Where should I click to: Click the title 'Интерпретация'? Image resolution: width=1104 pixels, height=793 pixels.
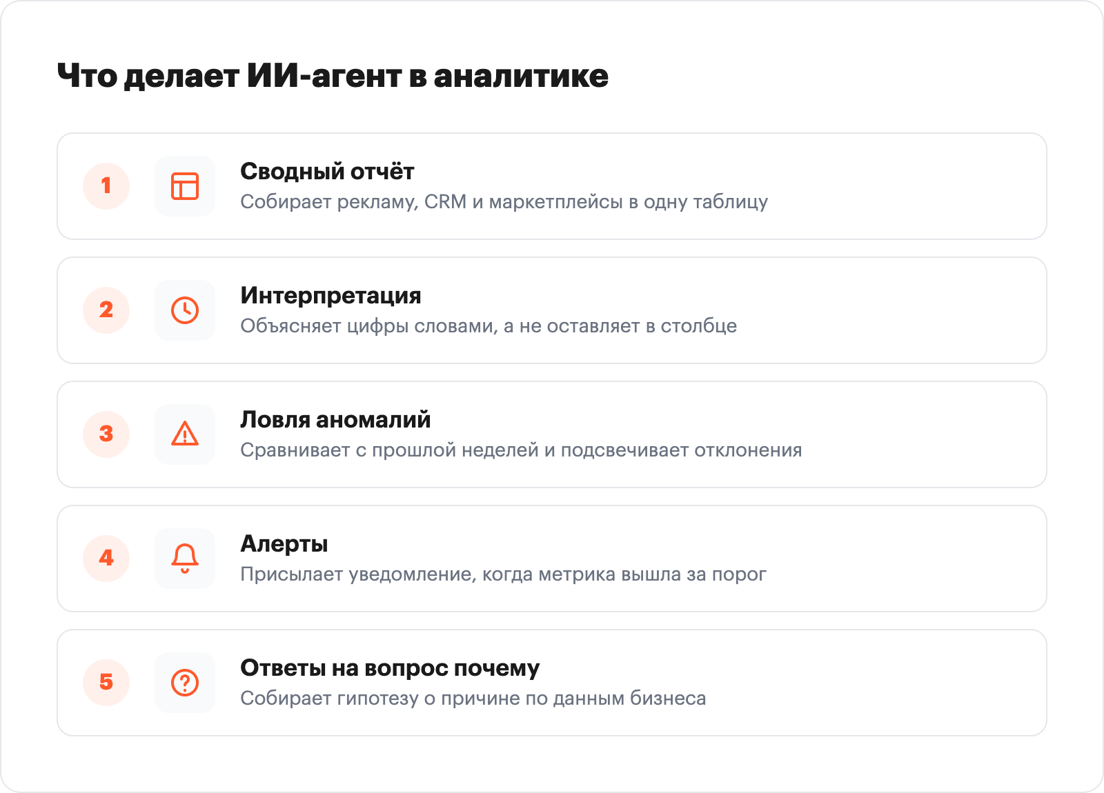point(331,296)
